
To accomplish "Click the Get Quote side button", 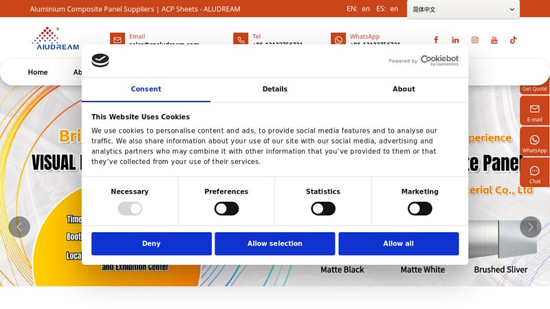I will tap(535, 89).
